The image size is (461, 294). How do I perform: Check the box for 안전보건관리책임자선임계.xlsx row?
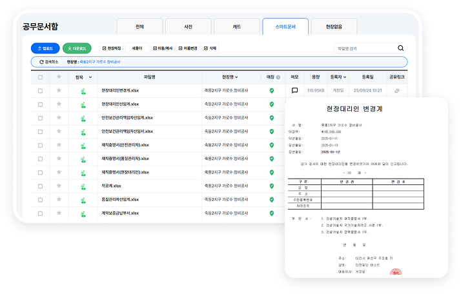point(40,117)
